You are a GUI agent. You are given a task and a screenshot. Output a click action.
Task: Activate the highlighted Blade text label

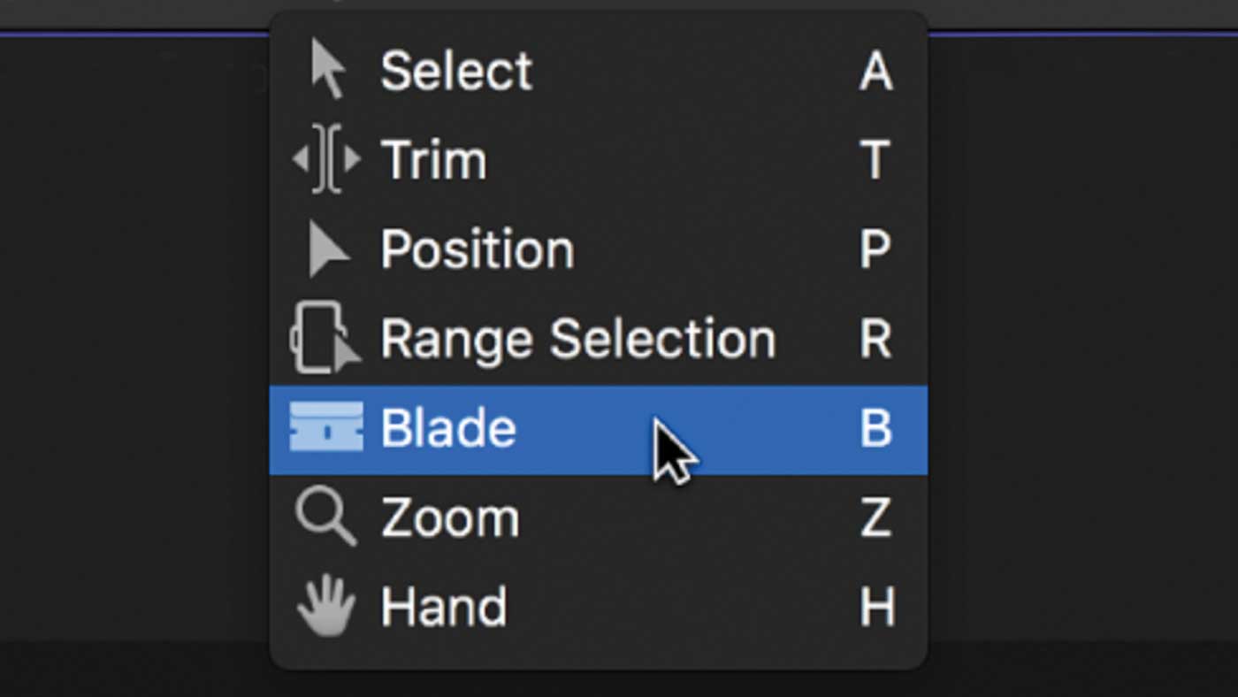[x=448, y=428]
